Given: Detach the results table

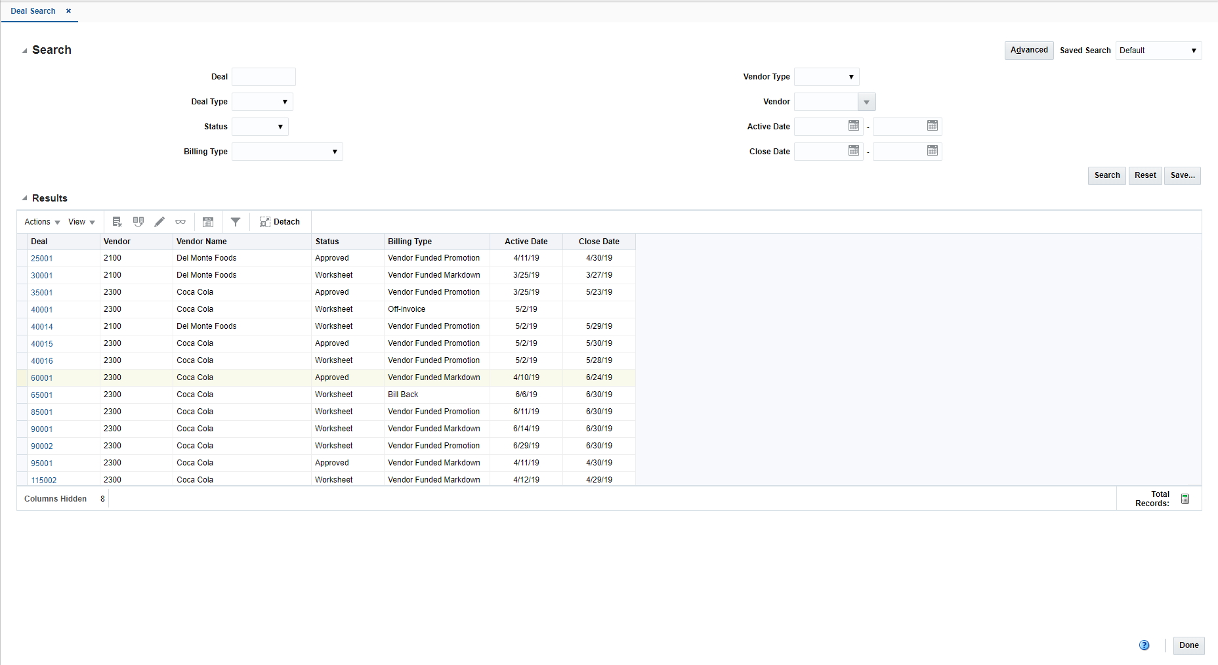Looking at the screenshot, I should 280,222.
